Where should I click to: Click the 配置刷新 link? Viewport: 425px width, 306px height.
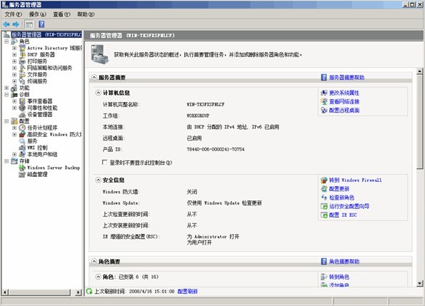click(188, 292)
